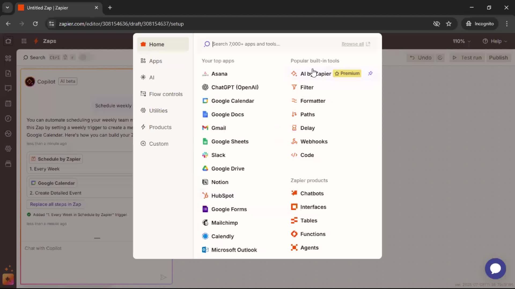Open browser menu three dots
The height and width of the screenshot is (289, 515).
507,24
